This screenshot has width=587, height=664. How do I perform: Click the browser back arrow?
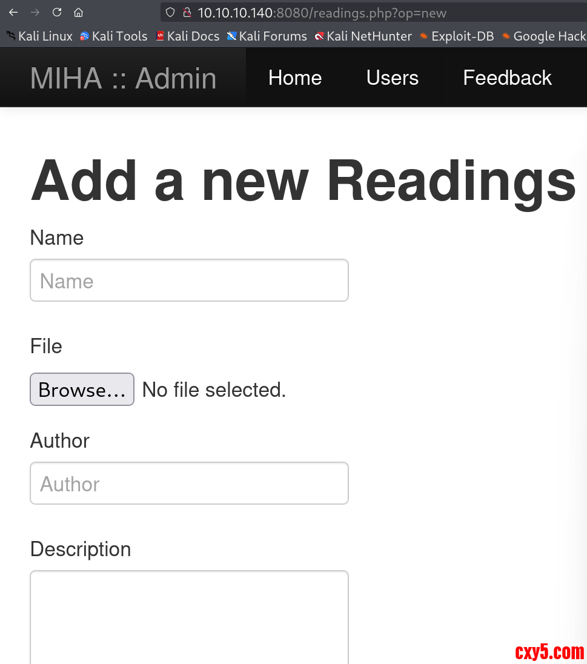click(x=13, y=12)
